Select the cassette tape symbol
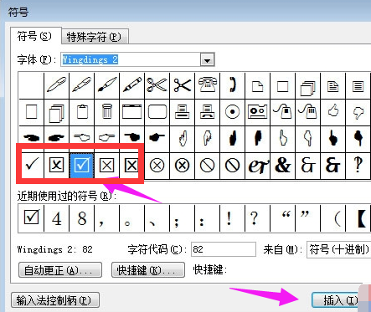The image size is (371, 312). click(257, 112)
